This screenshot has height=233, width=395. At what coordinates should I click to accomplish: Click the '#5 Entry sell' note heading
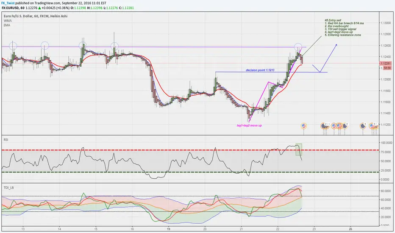pyautogui.click(x=333, y=20)
